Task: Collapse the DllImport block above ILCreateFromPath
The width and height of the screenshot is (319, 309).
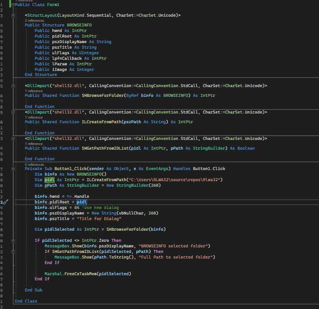Action: 13,112
